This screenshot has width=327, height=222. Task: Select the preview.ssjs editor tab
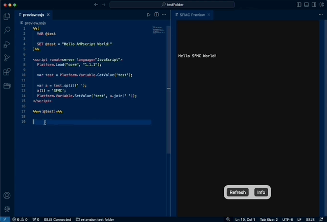[x=34, y=15]
